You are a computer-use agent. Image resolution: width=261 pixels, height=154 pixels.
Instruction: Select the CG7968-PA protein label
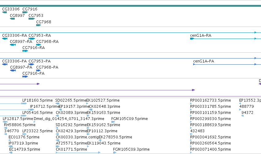coord(47,67)
